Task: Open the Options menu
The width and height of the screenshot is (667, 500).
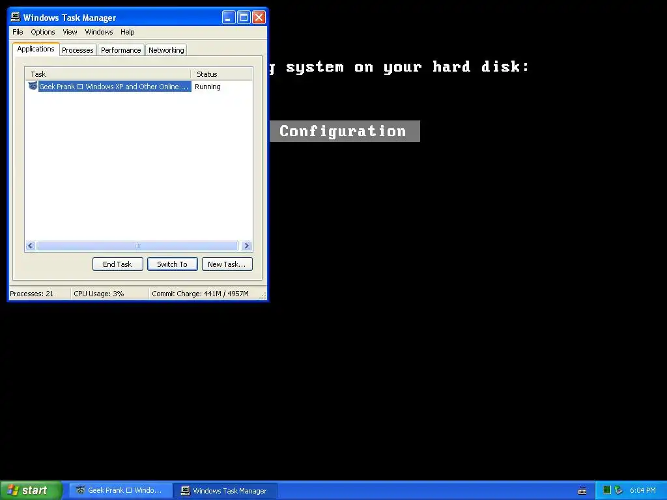Action: pyautogui.click(x=43, y=32)
